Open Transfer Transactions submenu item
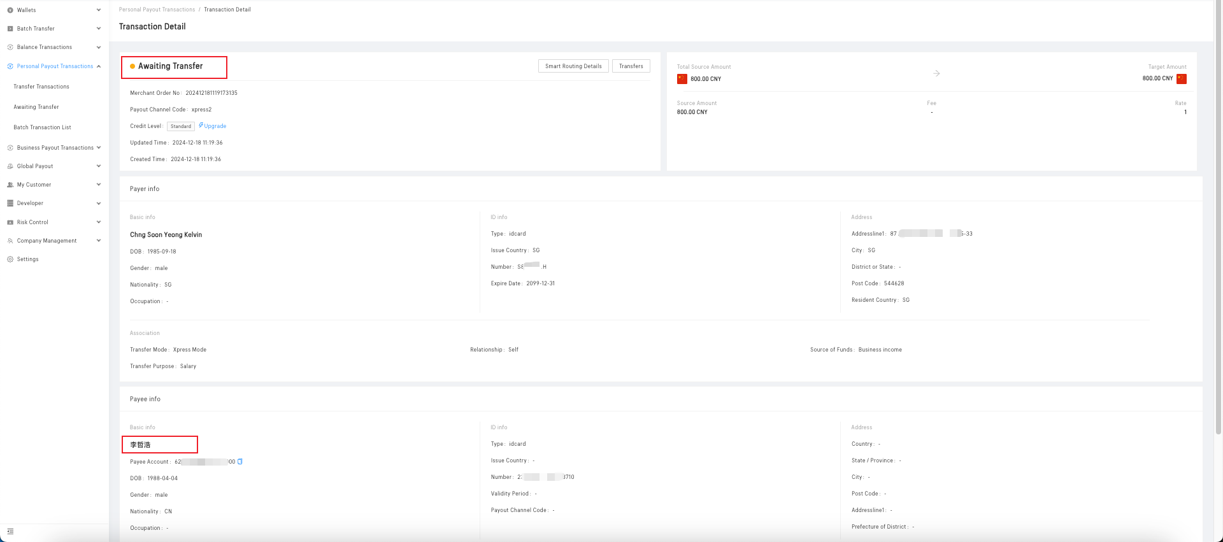The height and width of the screenshot is (542, 1223). 41,87
